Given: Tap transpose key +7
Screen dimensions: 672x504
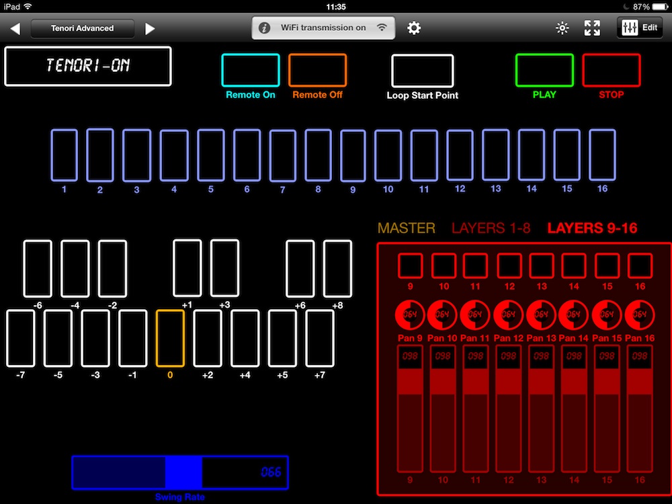Looking at the screenshot, I should 320,339.
